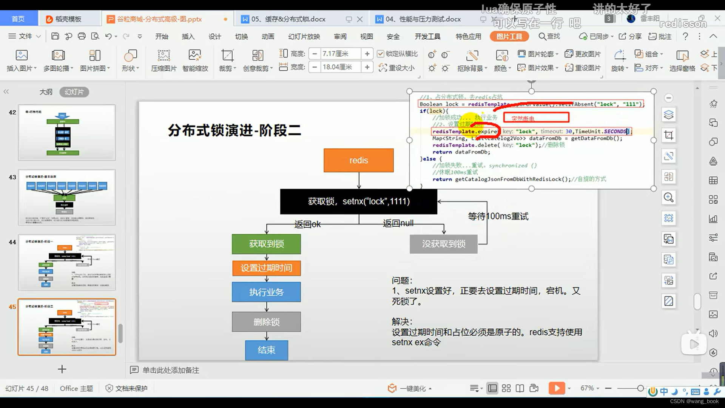Switch to the 05 缓存&分布式锁.docx tab
725x408 pixels.
coord(288,19)
